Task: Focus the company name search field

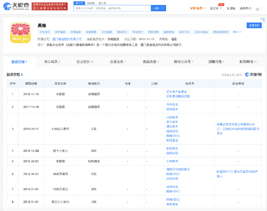Action: pyautogui.click(x=112, y=8)
